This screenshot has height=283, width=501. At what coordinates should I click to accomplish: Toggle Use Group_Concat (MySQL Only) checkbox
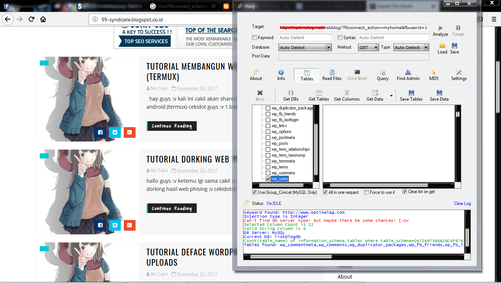pos(254,192)
